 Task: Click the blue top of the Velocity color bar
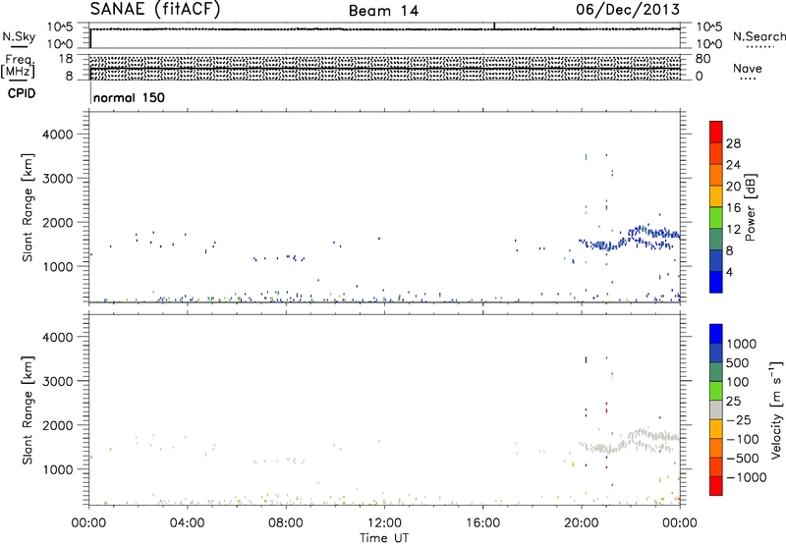(716, 333)
